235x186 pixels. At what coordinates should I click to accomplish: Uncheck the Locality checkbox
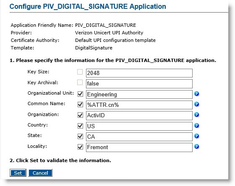tap(80, 147)
